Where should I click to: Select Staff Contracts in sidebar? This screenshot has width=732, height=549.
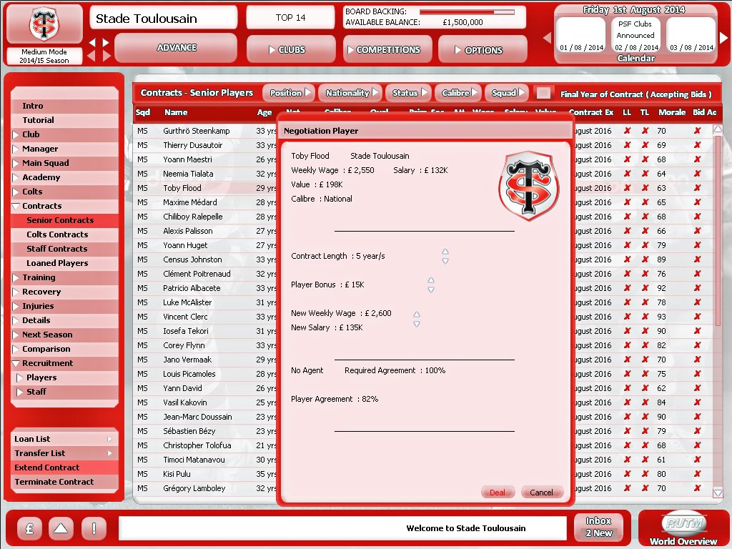[x=64, y=249]
